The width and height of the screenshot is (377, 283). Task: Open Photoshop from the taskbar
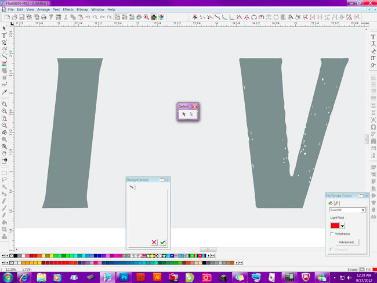coord(124,277)
